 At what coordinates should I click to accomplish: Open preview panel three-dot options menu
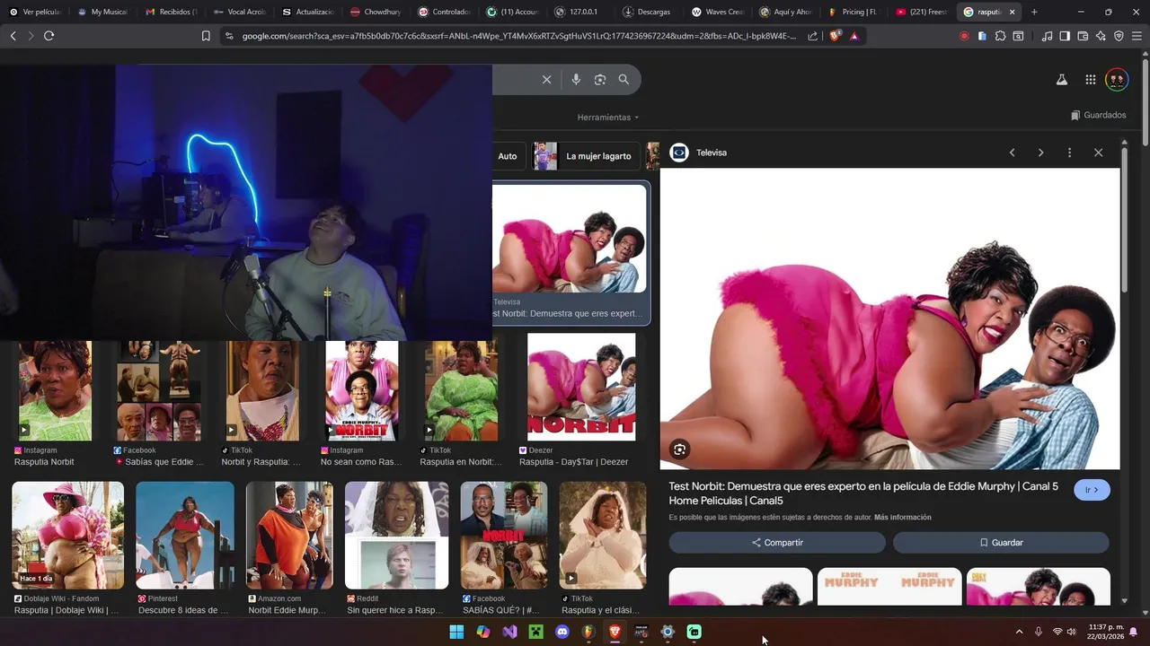(1069, 153)
